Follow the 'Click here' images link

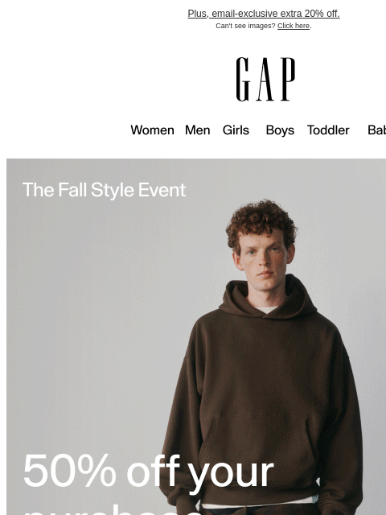294,26
